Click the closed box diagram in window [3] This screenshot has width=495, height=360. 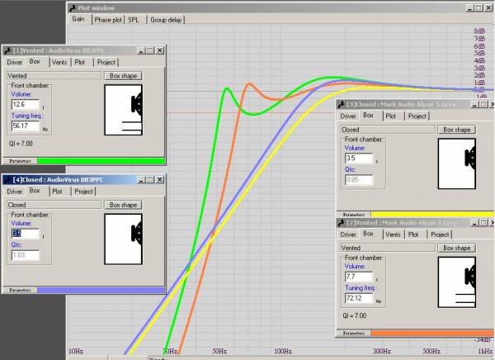457,163
